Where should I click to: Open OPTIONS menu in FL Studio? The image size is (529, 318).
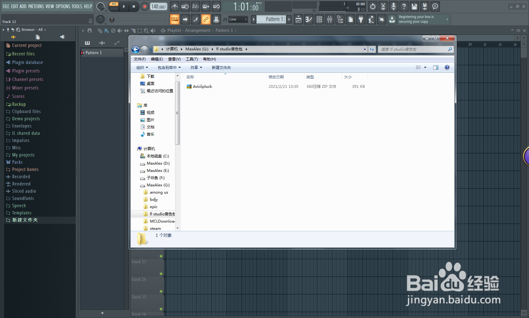(63, 6)
